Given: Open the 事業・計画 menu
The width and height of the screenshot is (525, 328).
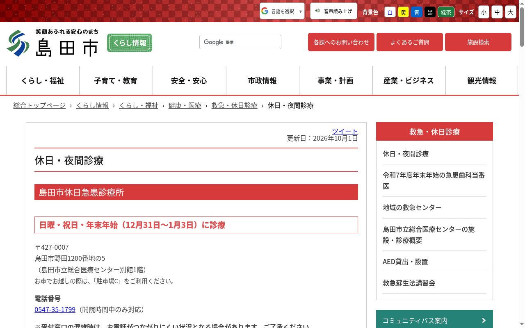Looking at the screenshot, I should click(336, 81).
